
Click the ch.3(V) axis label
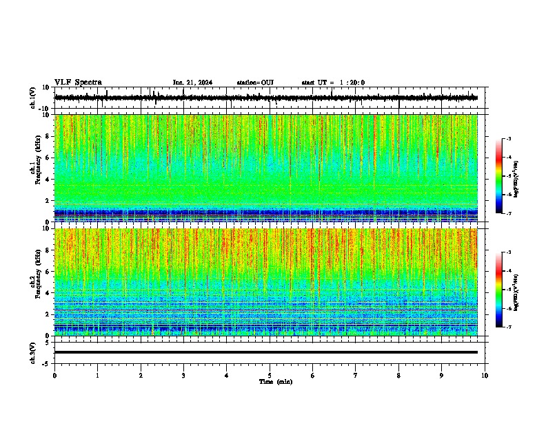point(32,353)
